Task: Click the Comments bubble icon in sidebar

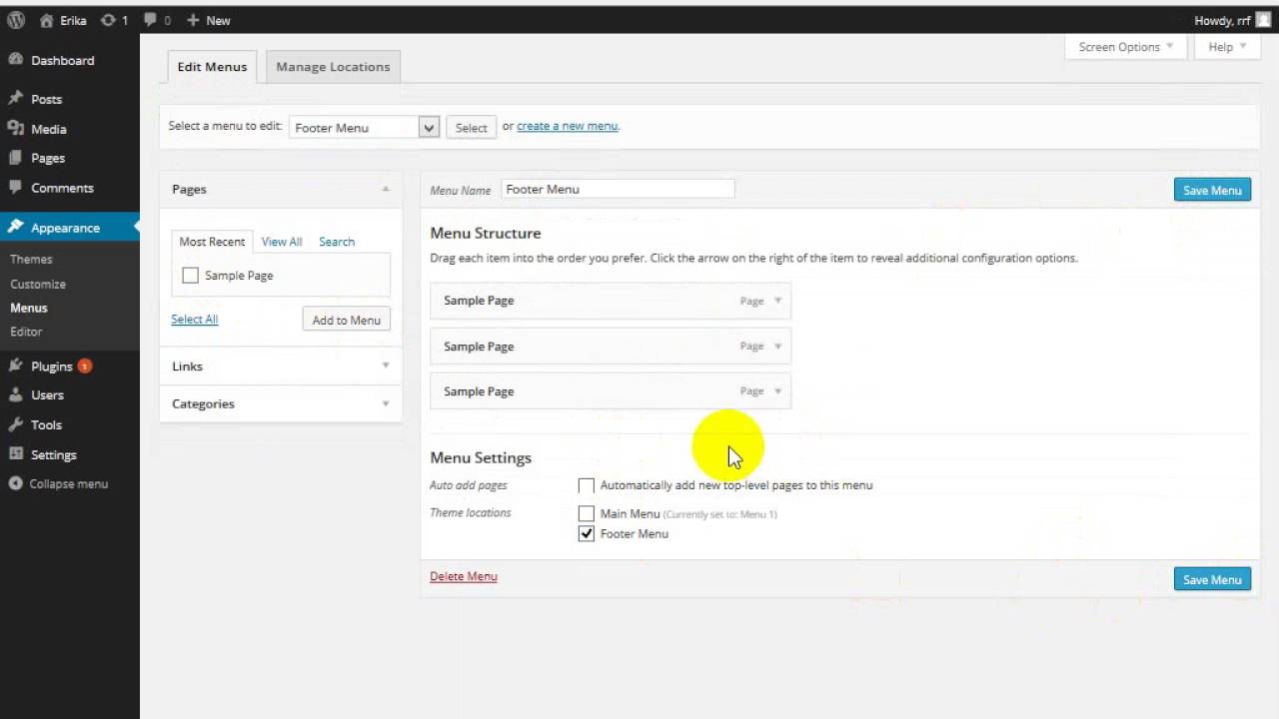Action: (x=16, y=188)
